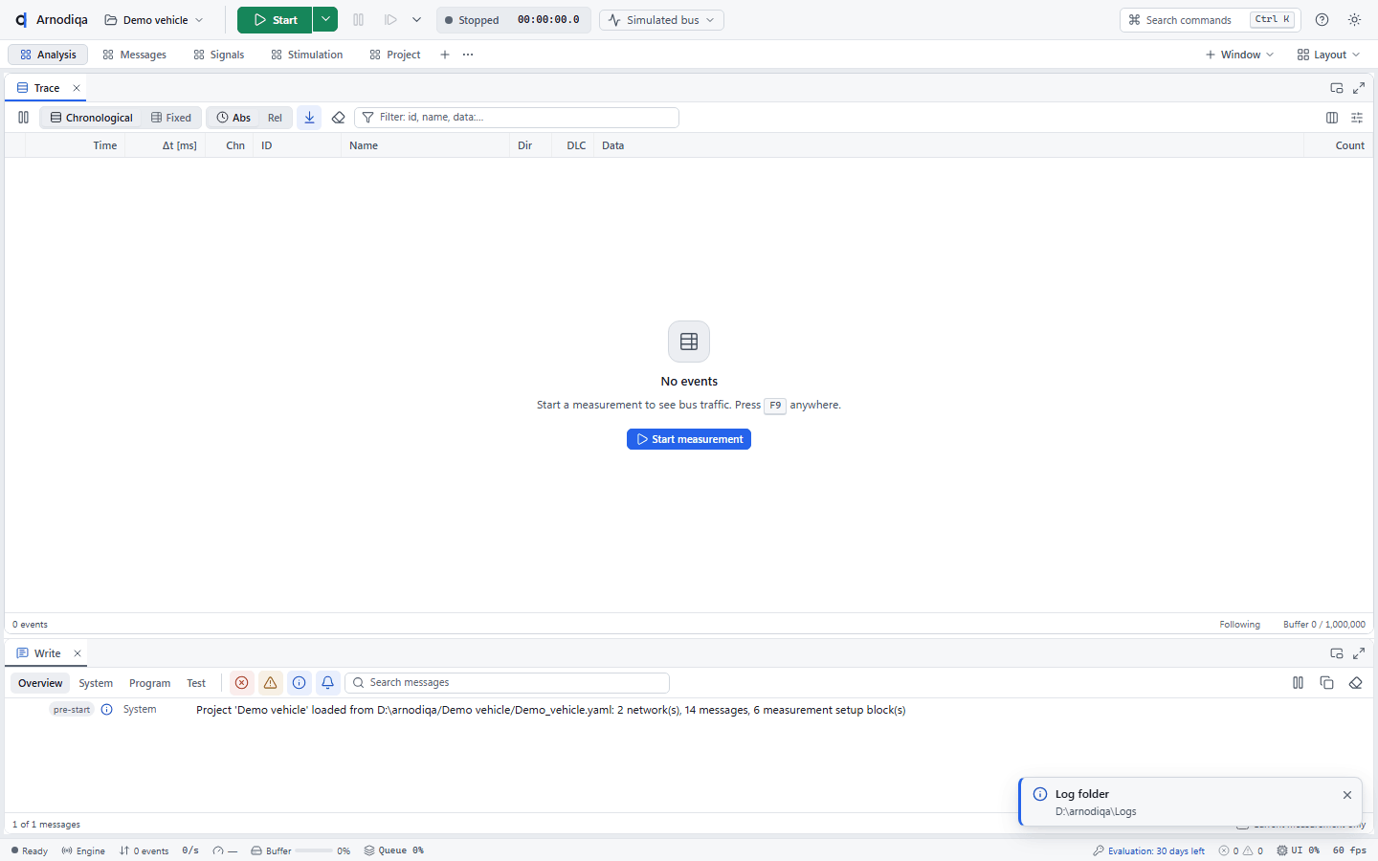
Task: Select Rel relative time mode
Action: click(275, 118)
